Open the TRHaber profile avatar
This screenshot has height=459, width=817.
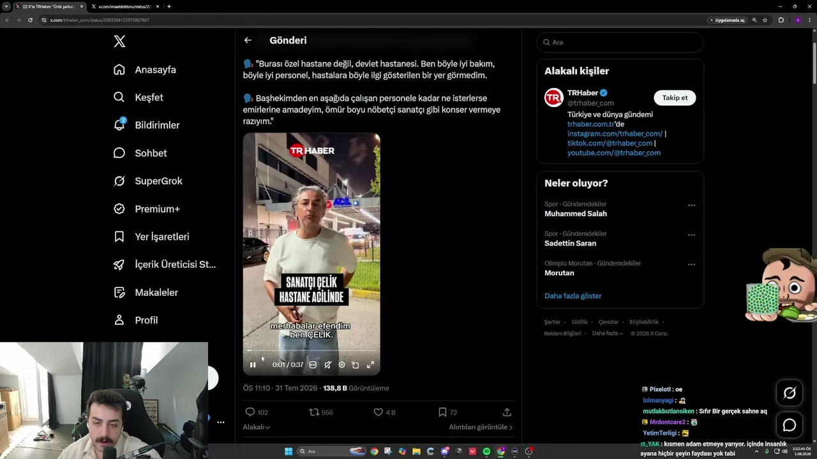click(553, 98)
